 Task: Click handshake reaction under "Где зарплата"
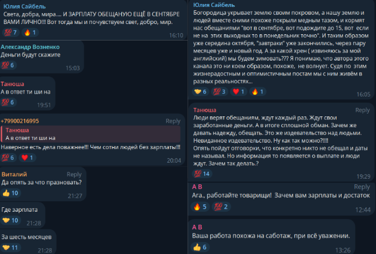[x=10, y=220]
